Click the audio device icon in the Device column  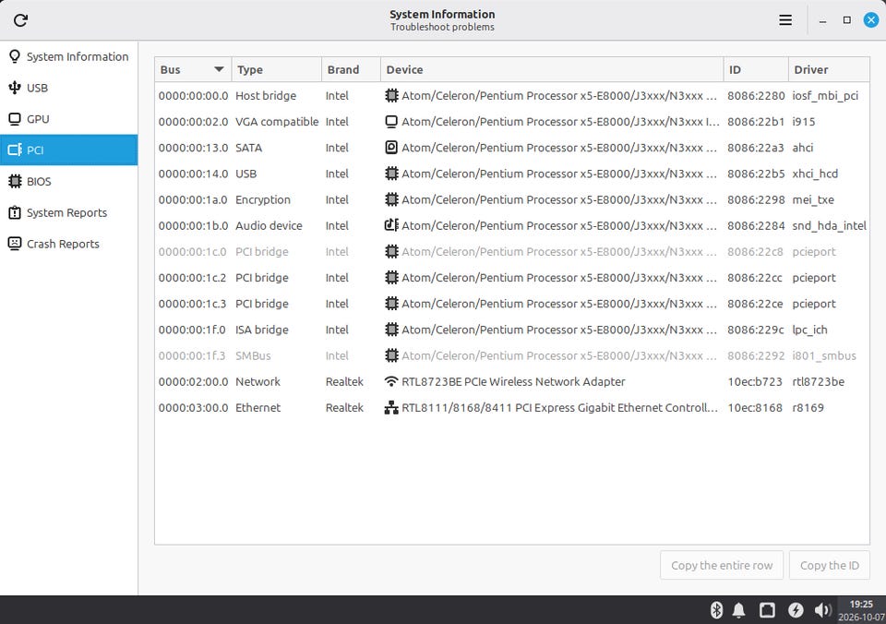391,225
